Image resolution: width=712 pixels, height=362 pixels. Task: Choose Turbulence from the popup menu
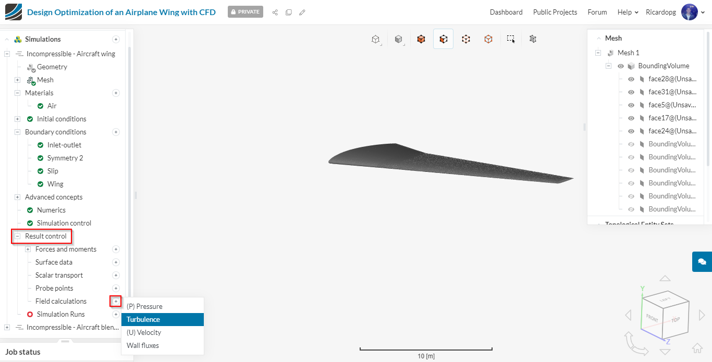click(163, 319)
